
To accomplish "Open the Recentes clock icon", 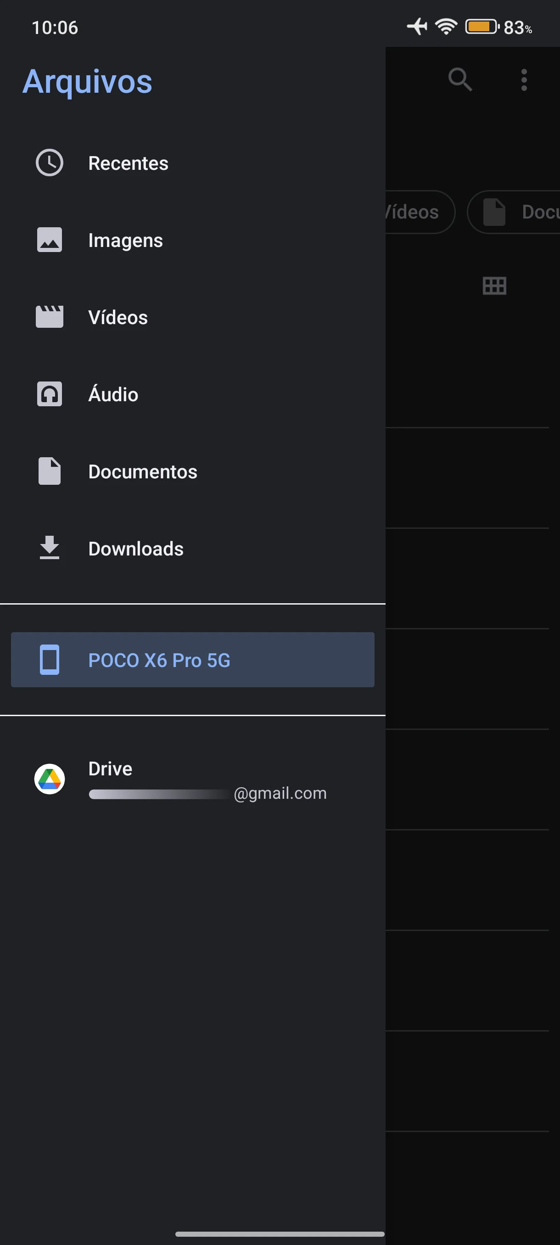I will pyautogui.click(x=49, y=163).
